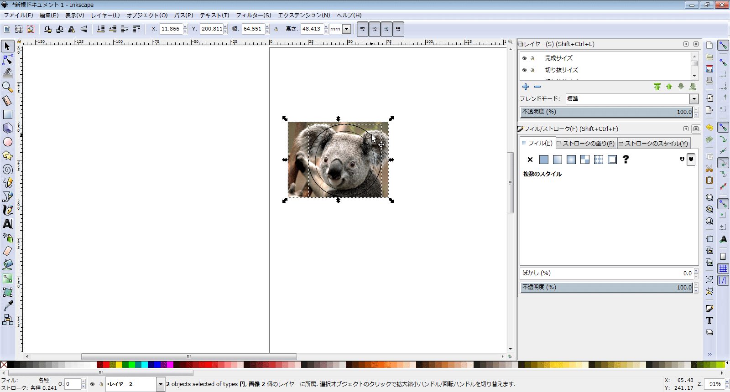
Task: Select the Node edit tool
Action: pyautogui.click(x=8, y=60)
